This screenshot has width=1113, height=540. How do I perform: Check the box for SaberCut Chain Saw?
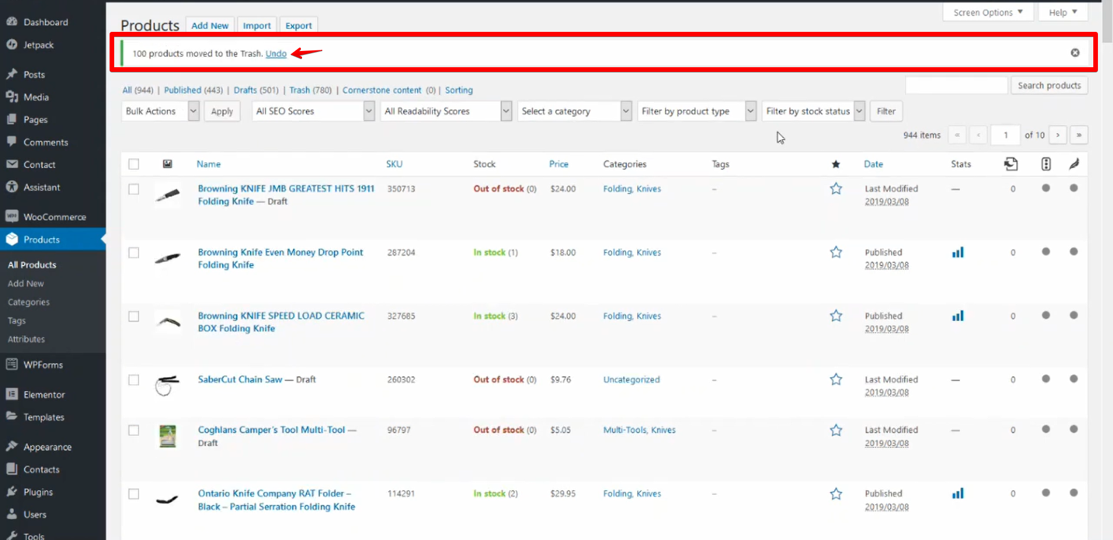(134, 380)
